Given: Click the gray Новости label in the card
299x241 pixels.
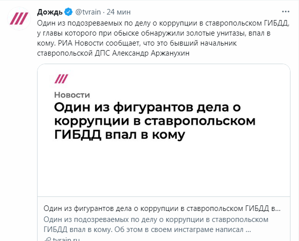Looking at the screenshot, I should click(72, 95).
